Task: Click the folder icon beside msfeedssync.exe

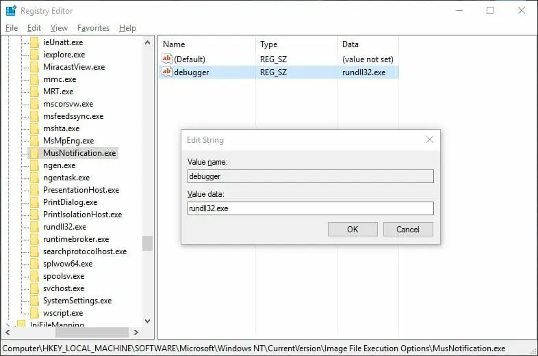Action: [34, 116]
